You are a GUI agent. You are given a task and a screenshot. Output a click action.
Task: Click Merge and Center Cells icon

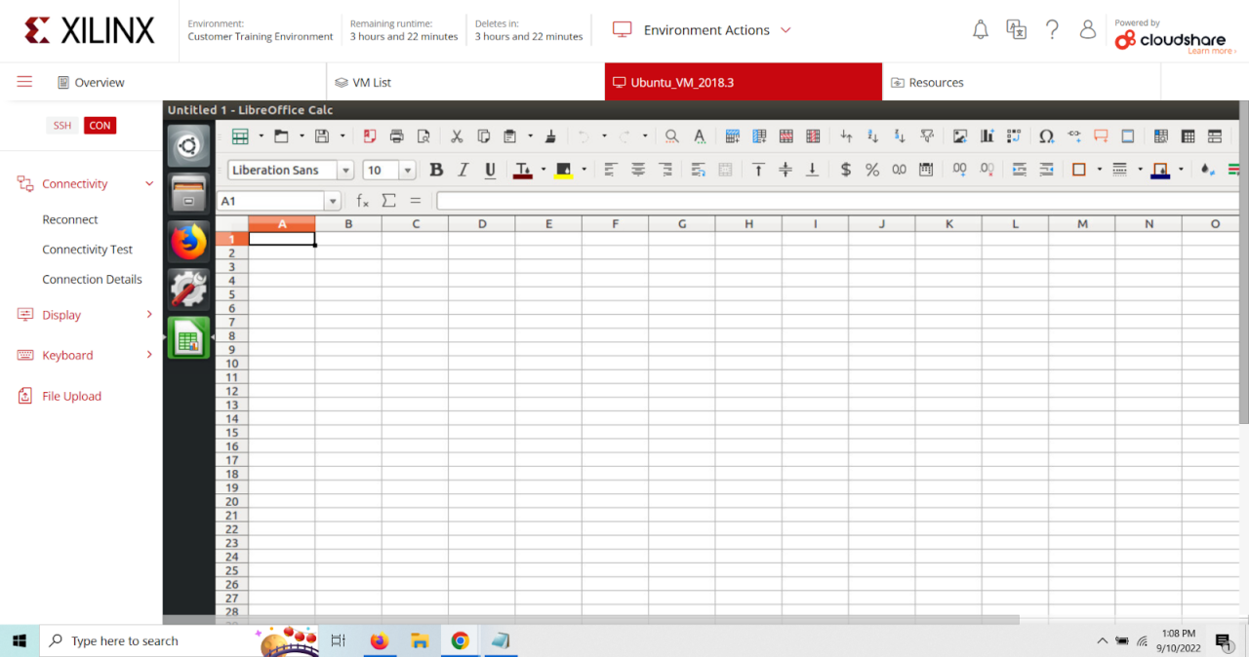[725, 170]
